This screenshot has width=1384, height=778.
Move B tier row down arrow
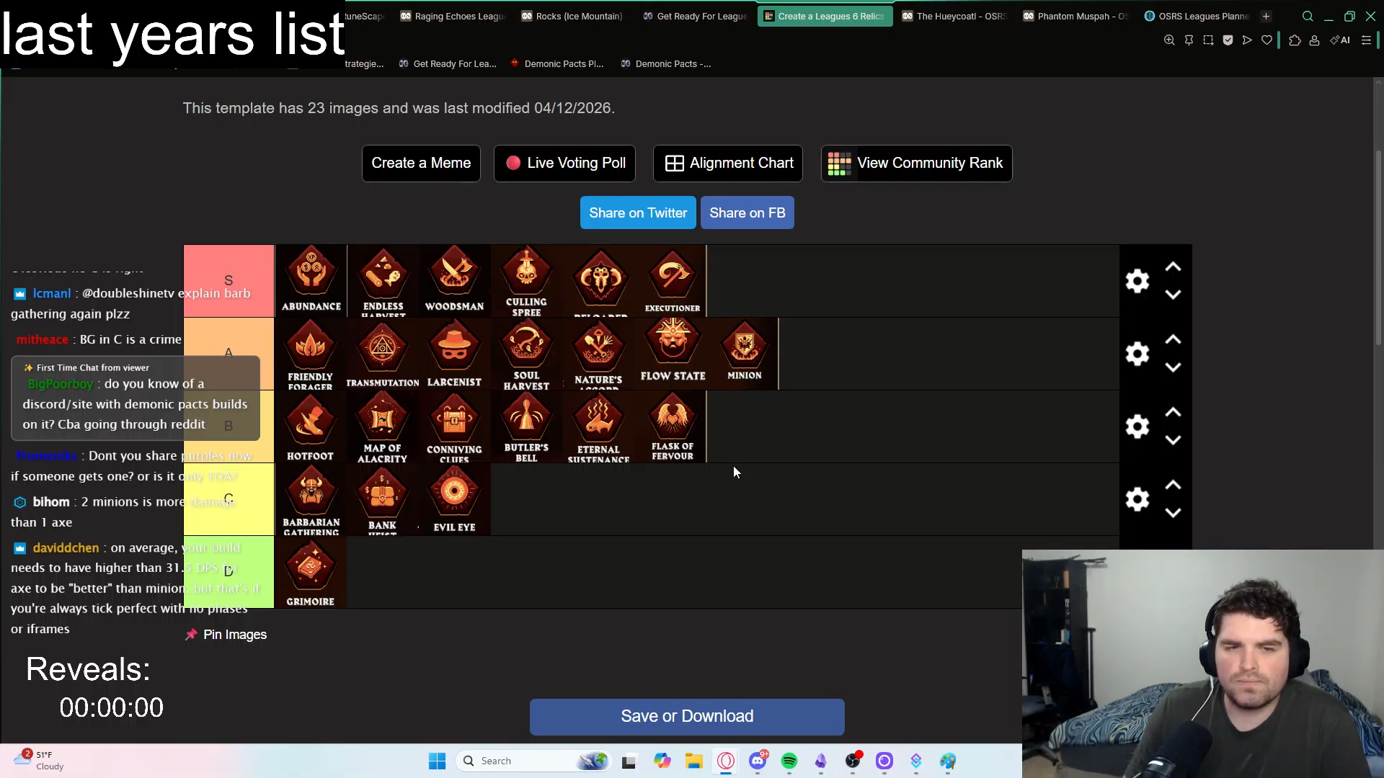(x=1173, y=440)
